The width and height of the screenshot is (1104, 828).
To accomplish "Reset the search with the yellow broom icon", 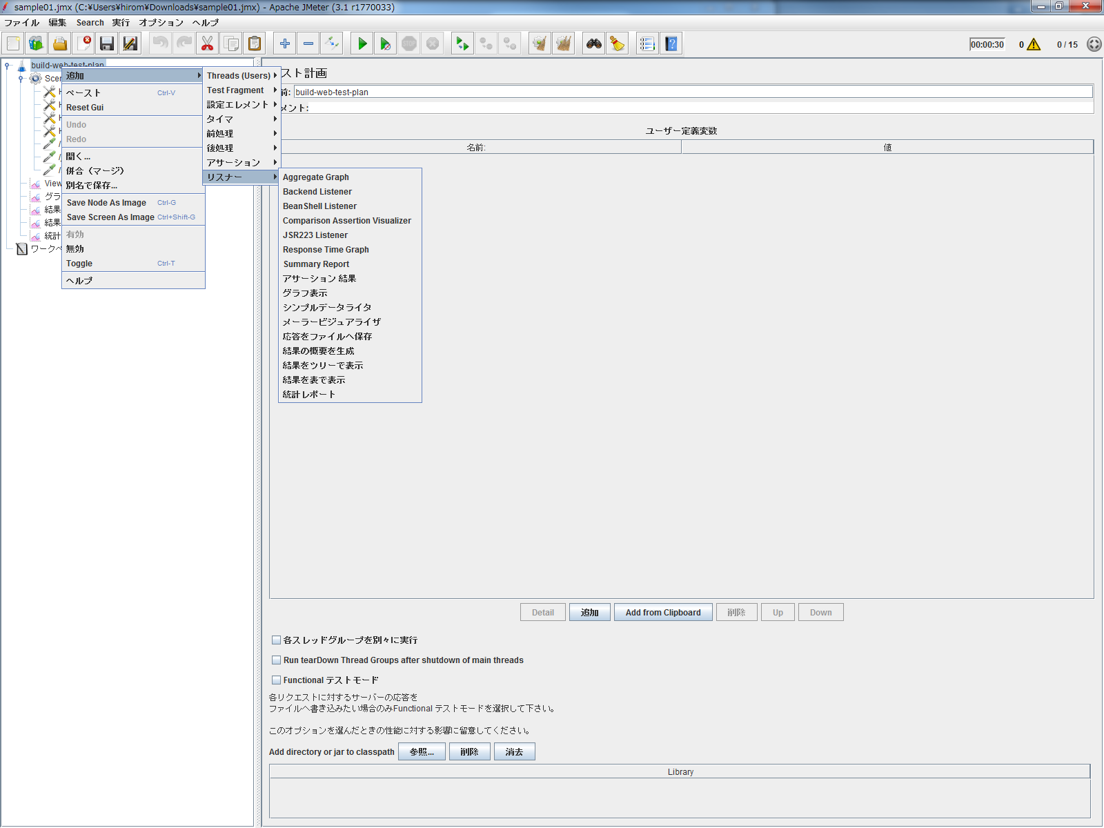I will 618,43.
